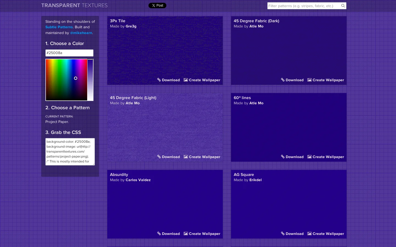This screenshot has width=396, height=247.
Task: Open author Gre3g's link
Action: pyautogui.click(x=131, y=26)
